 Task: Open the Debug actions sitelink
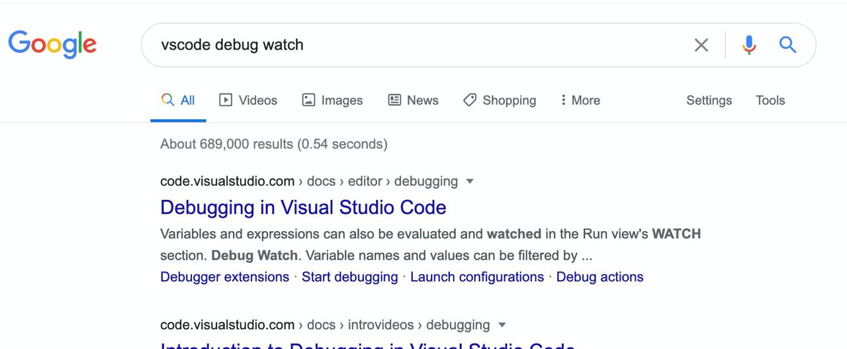tap(600, 277)
